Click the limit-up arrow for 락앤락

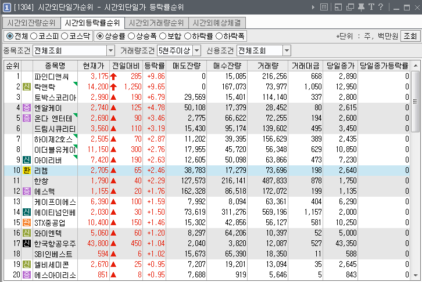pos(113,87)
